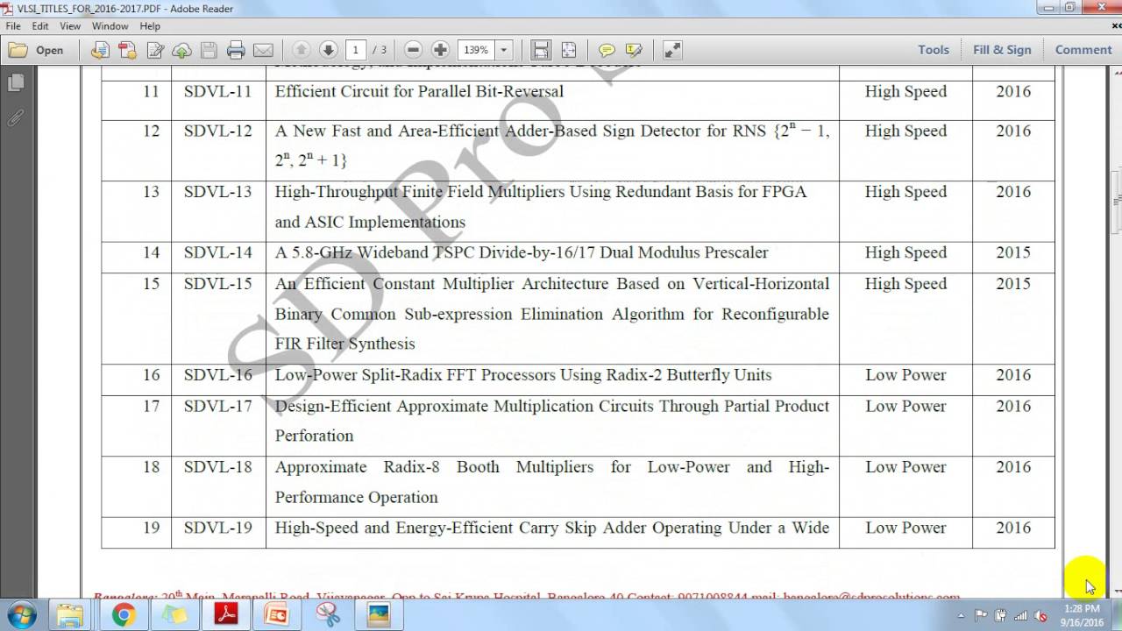Click 'Low-Power Split-Radix FFT Processors' title
The height and width of the screenshot is (631, 1122).
pos(523,375)
